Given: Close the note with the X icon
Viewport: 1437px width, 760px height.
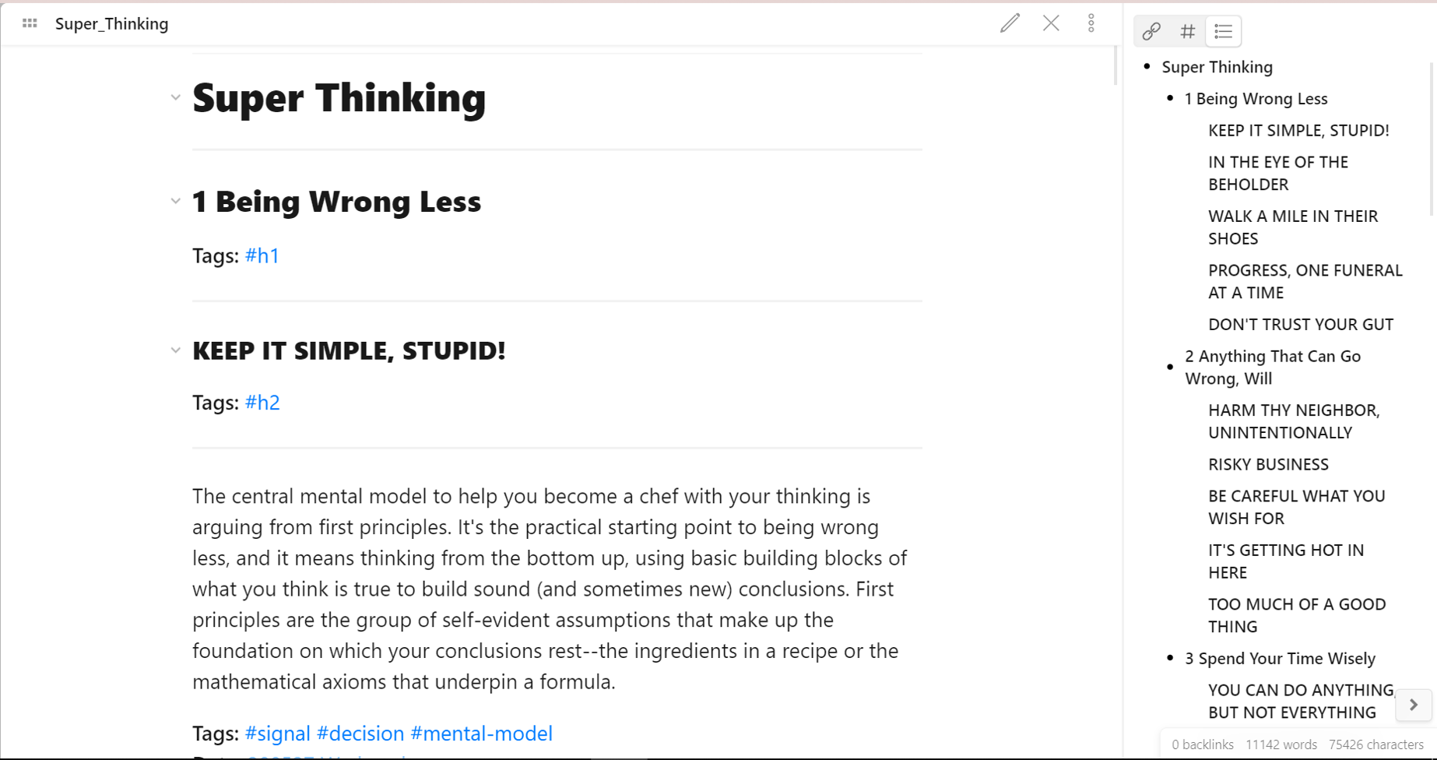Looking at the screenshot, I should [1051, 23].
